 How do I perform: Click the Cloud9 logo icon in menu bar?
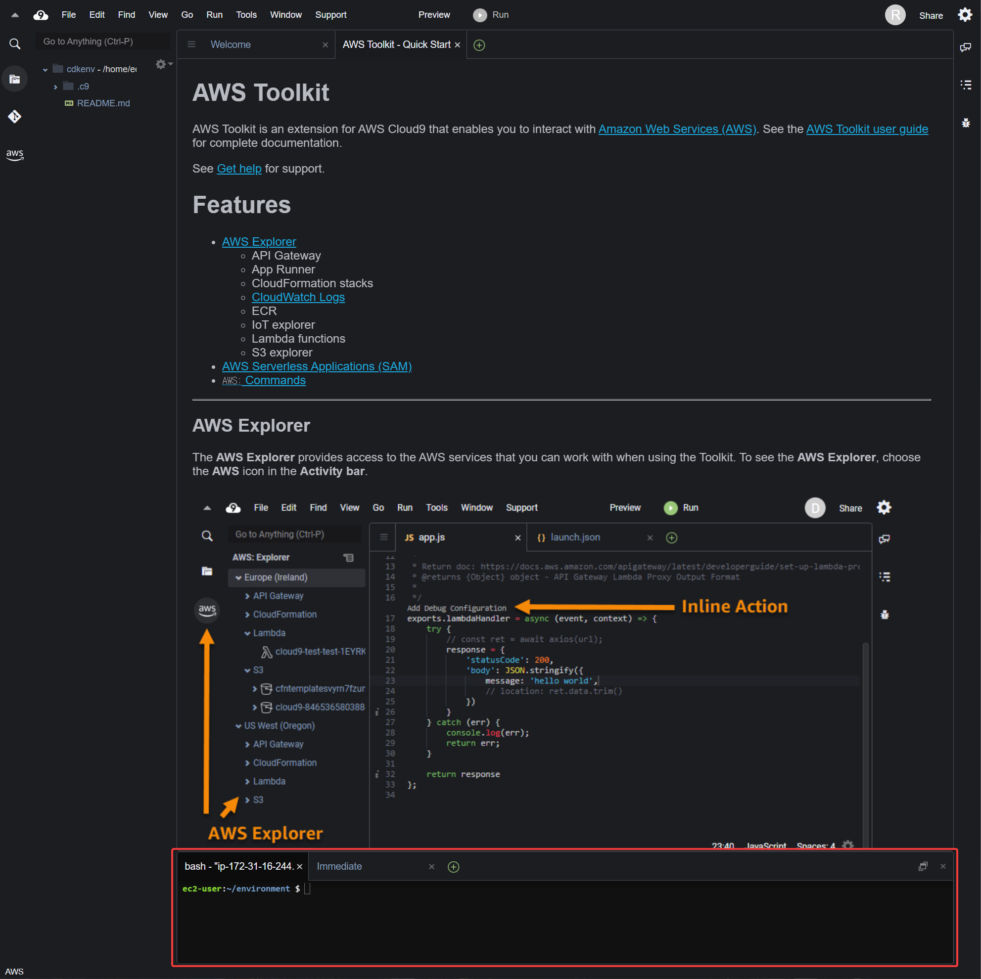click(x=41, y=15)
